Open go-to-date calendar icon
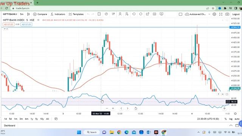242x136 pixels. 56,119
